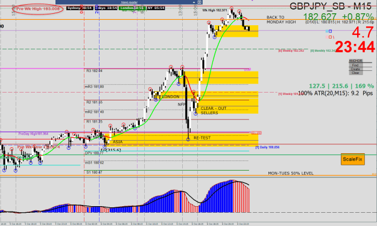
Task: Click the PreDay High 181.964 label
Action: (33, 133)
